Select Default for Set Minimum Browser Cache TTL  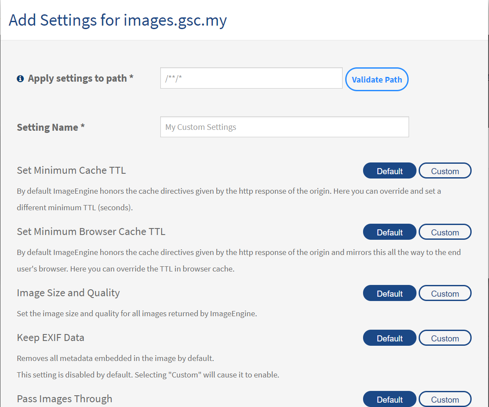coord(390,232)
